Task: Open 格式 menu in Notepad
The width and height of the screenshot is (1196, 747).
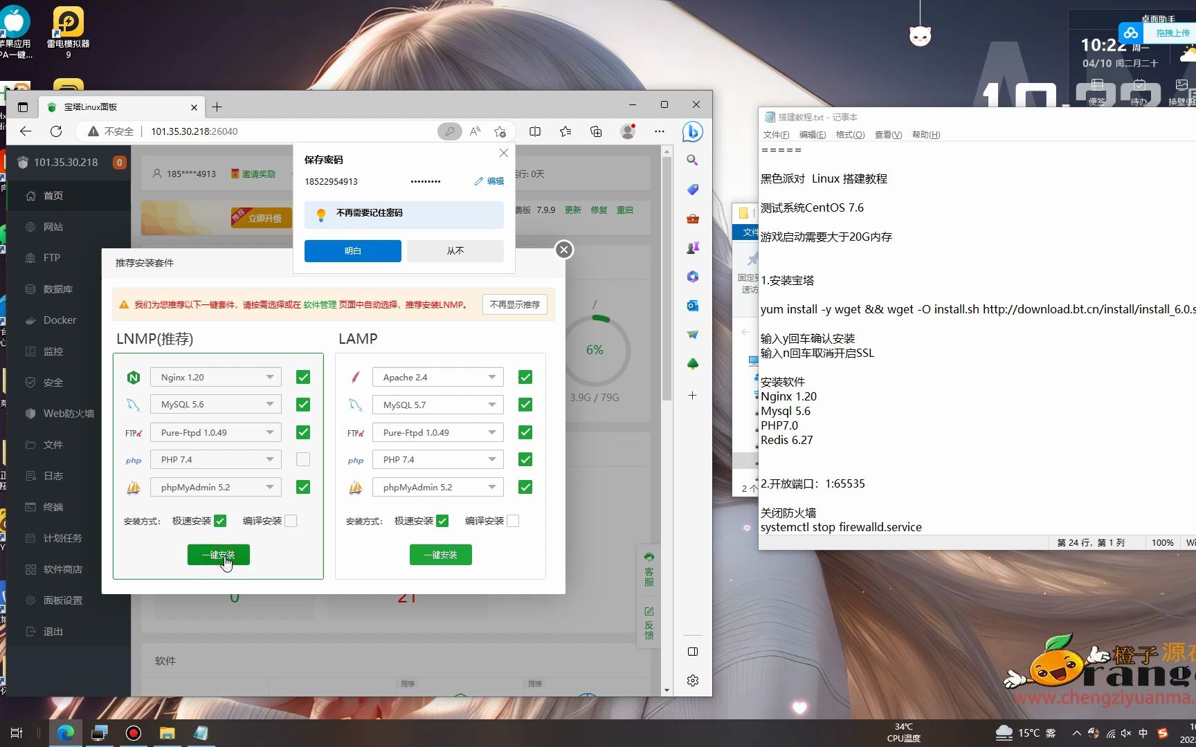Action: tap(850, 135)
